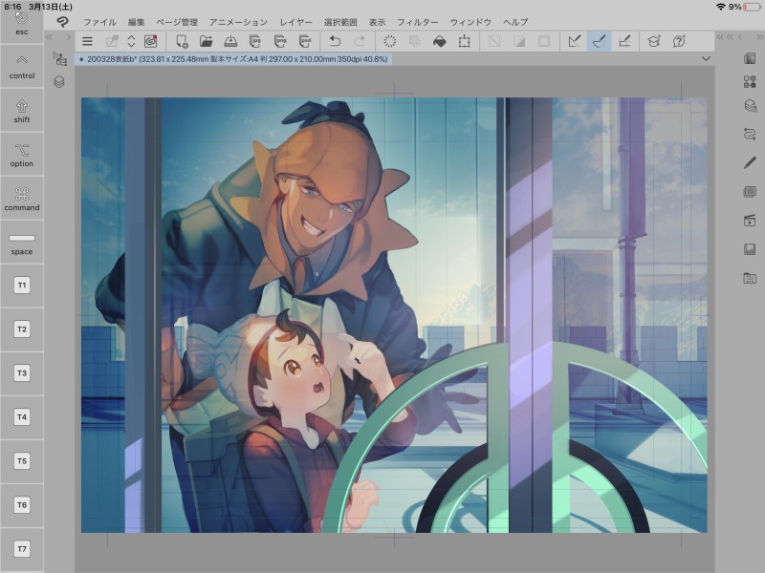Screen dimensions: 765x573
Task: Select the 200328表紙b canvas tab
Action: [x=233, y=59]
